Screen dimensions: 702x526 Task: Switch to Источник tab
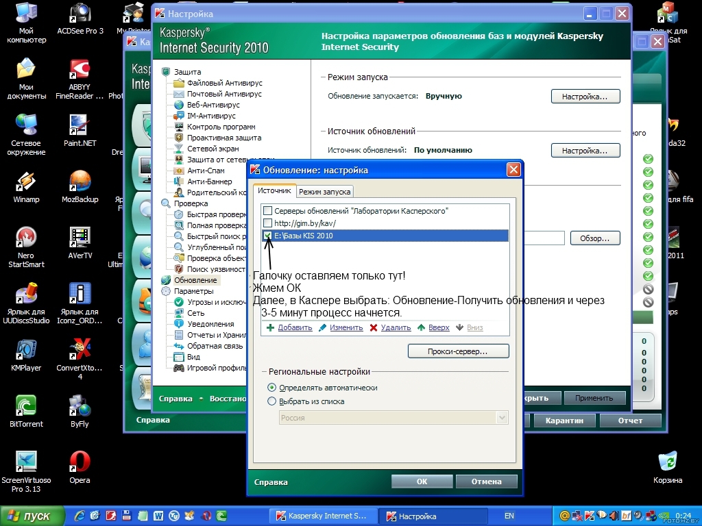tap(274, 190)
